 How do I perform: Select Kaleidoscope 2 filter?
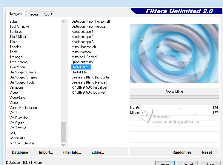coord(83,37)
